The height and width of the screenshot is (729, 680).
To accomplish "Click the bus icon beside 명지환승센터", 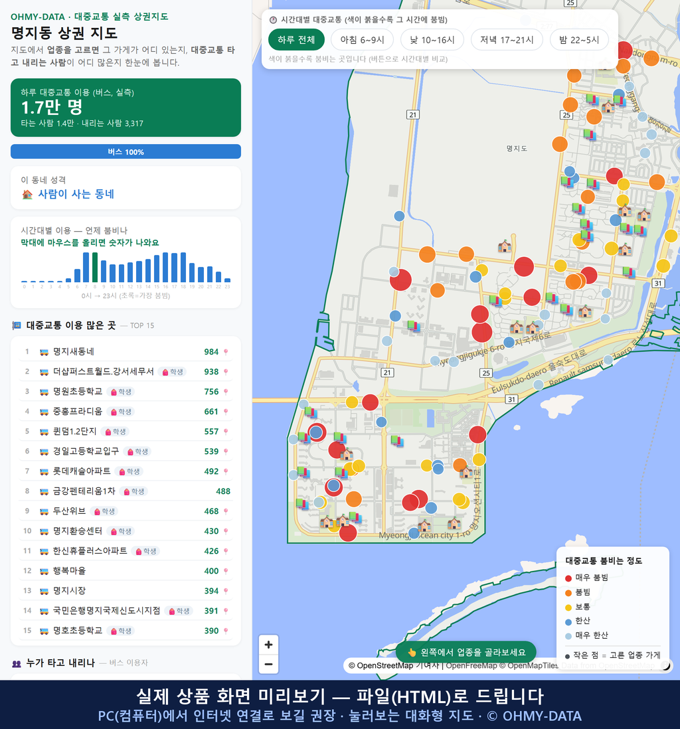I will (x=44, y=531).
